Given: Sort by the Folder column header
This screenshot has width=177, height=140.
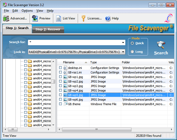Looking at the screenshot, I should click(x=144, y=62).
